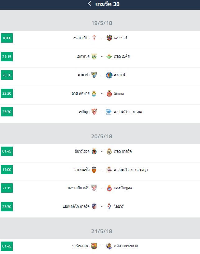Click the Sevilla club crest

[x=94, y=112]
